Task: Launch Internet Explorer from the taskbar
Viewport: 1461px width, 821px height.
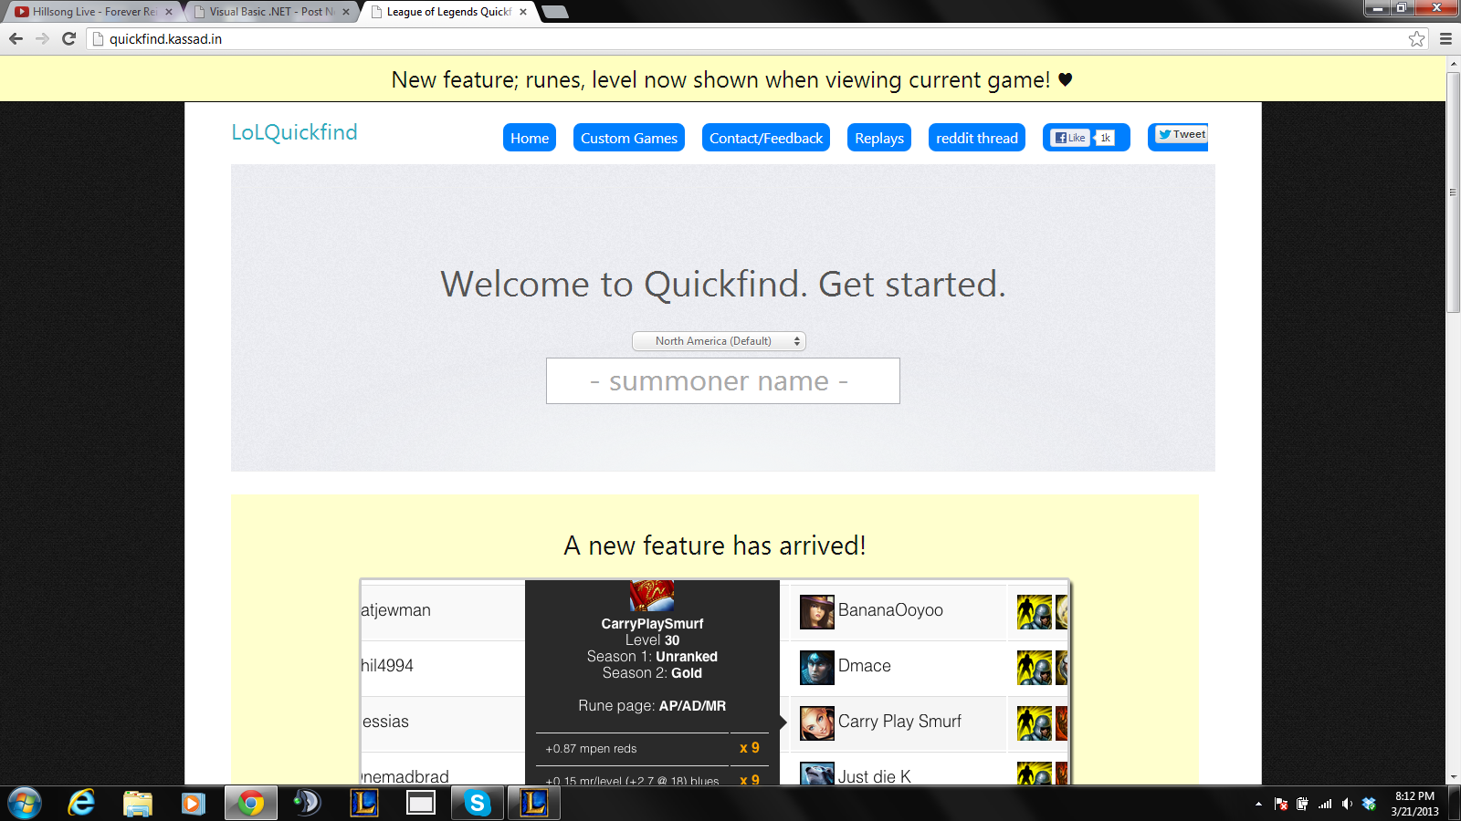Action: coord(81,804)
